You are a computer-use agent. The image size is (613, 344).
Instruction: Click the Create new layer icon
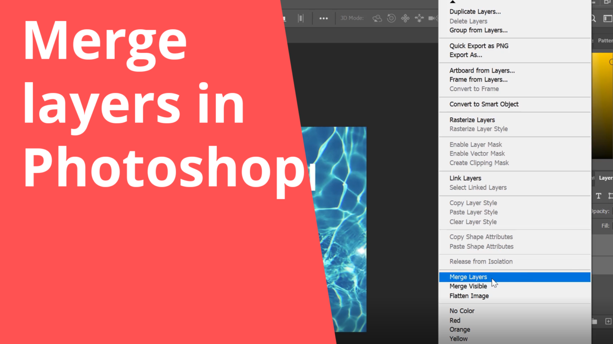click(607, 320)
